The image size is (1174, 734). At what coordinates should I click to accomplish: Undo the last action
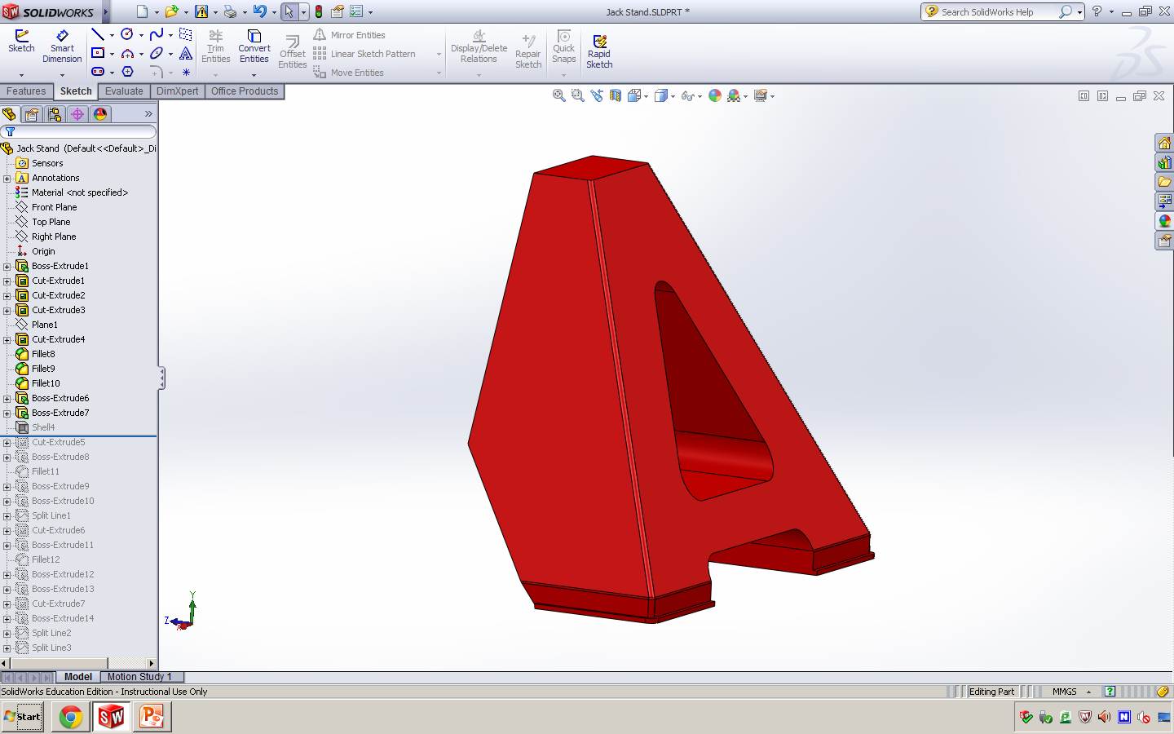260,11
